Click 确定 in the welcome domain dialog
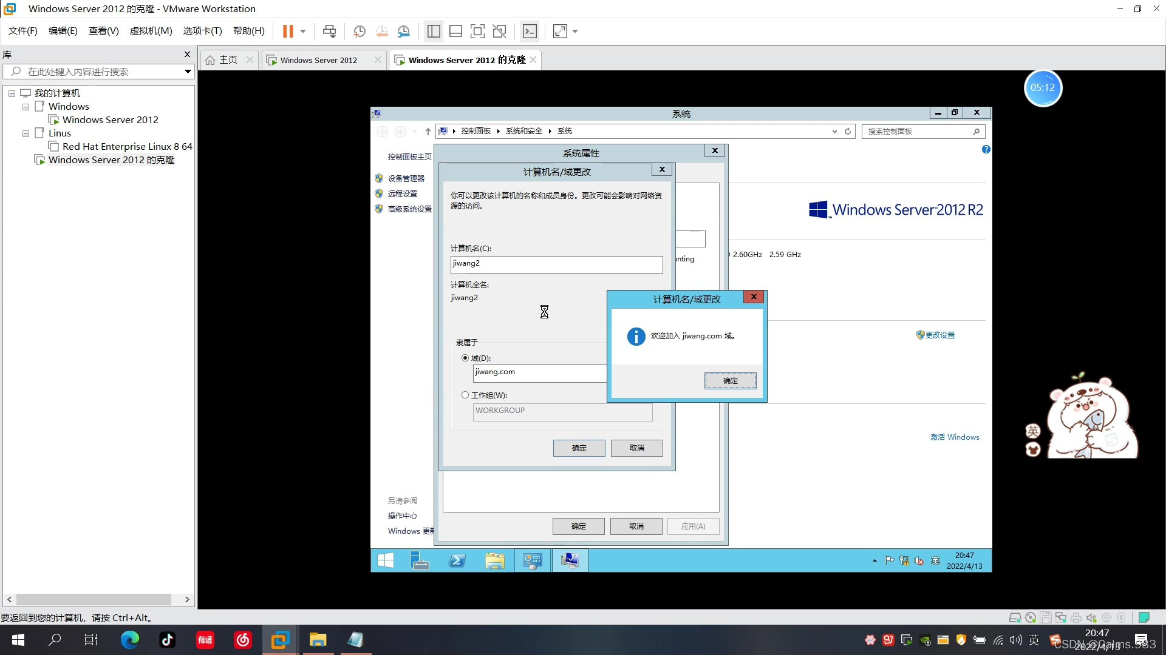This screenshot has width=1166, height=655. [730, 381]
